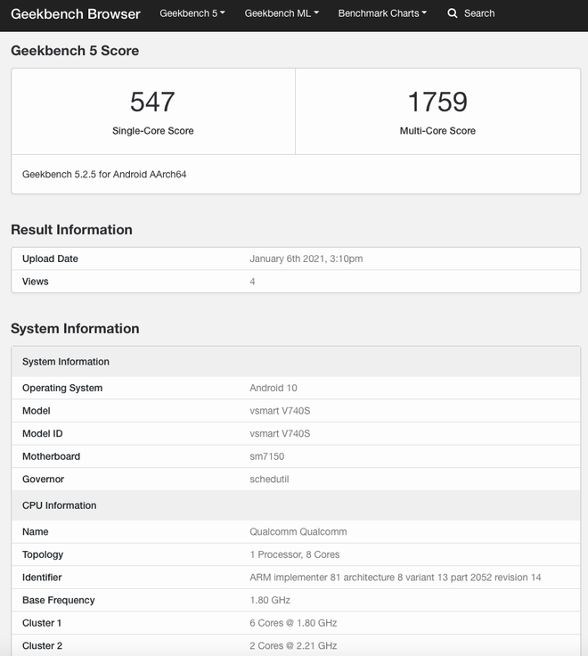Go to Geekbench Browser home link
Viewport: 588px width, 656px height.
(x=76, y=14)
